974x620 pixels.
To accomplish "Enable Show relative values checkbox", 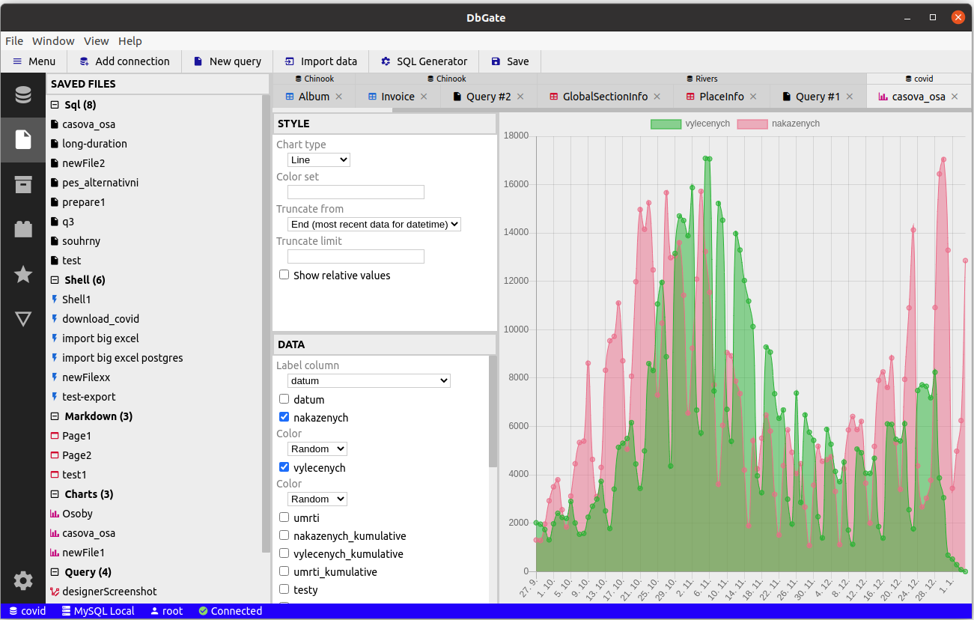I will click(284, 275).
